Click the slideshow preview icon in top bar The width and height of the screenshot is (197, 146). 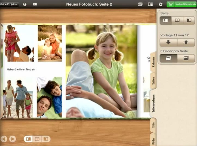click(35, 4)
